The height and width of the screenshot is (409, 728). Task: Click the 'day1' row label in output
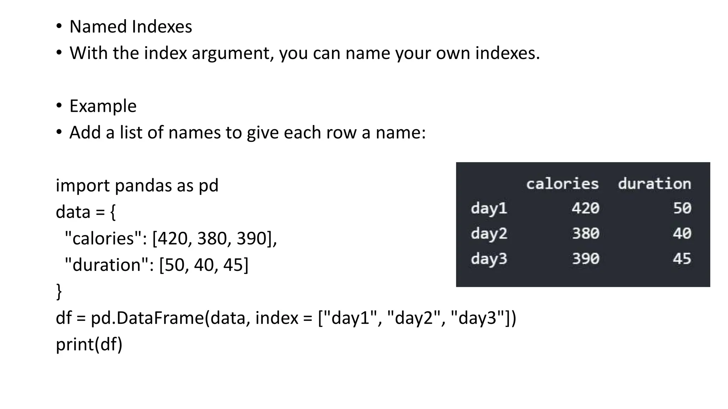489,208
